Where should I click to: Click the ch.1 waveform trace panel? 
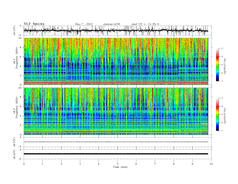pos(118,30)
